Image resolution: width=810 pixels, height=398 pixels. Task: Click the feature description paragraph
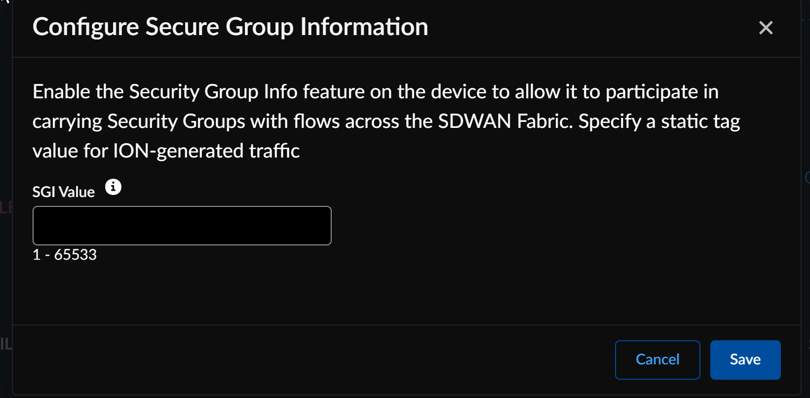point(385,120)
